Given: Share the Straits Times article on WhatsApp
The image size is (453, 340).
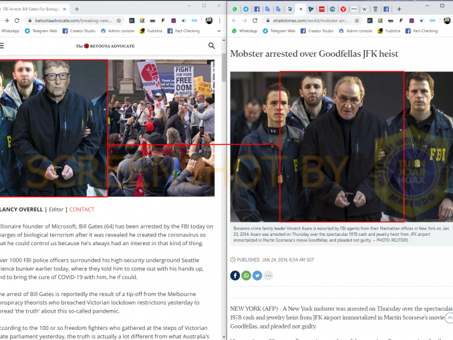Looking at the screenshot, I should click(246, 276).
